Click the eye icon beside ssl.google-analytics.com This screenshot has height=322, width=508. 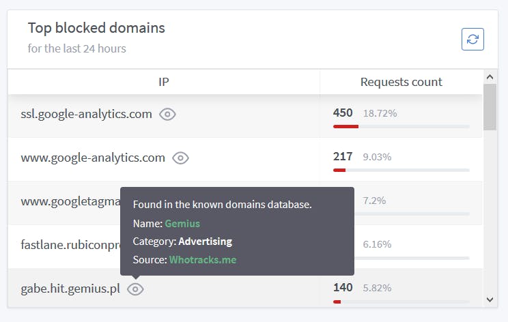point(167,114)
